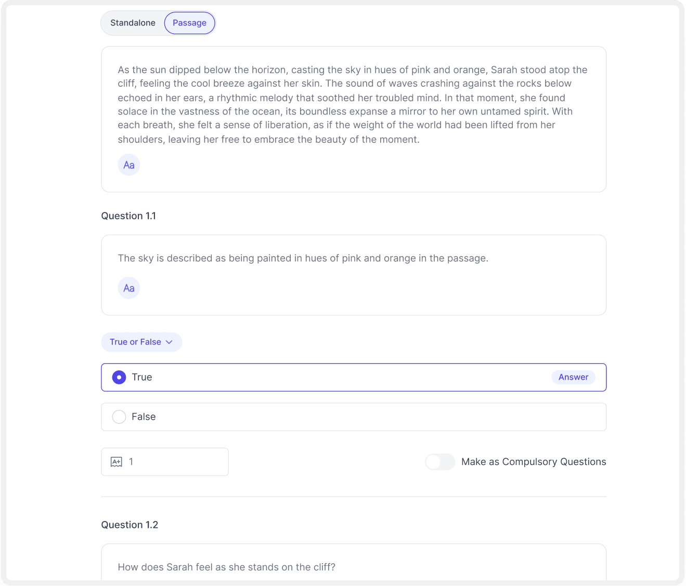Select the False radio button
Image resolution: width=686 pixels, height=586 pixels.
[x=119, y=417]
